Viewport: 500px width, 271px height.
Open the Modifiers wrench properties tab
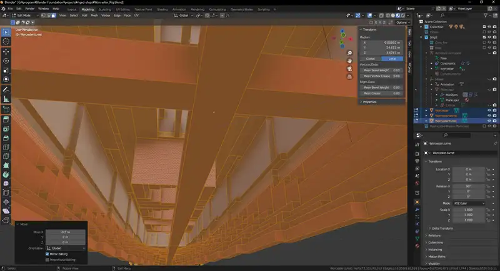(x=417, y=210)
